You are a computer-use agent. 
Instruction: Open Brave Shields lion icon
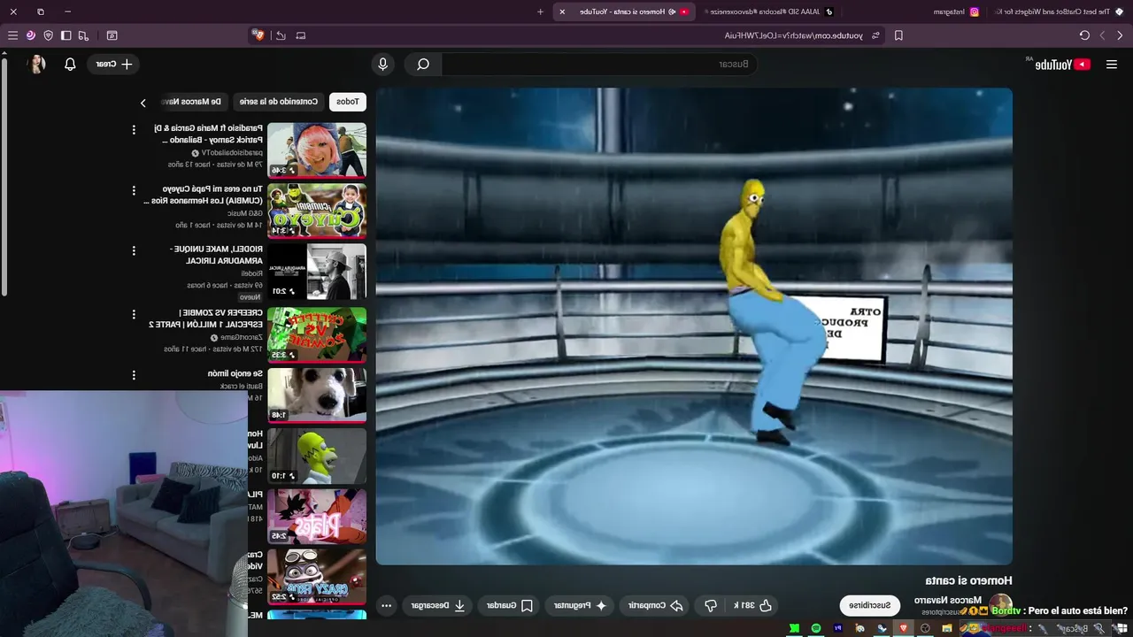(x=258, y=35)
